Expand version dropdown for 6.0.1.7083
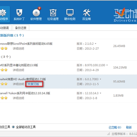 [100, 79]
